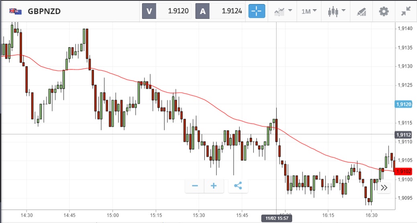Click the collapse chart arrows icon
The height and width of the screenshot is (223, 417).
coord(406,11)
